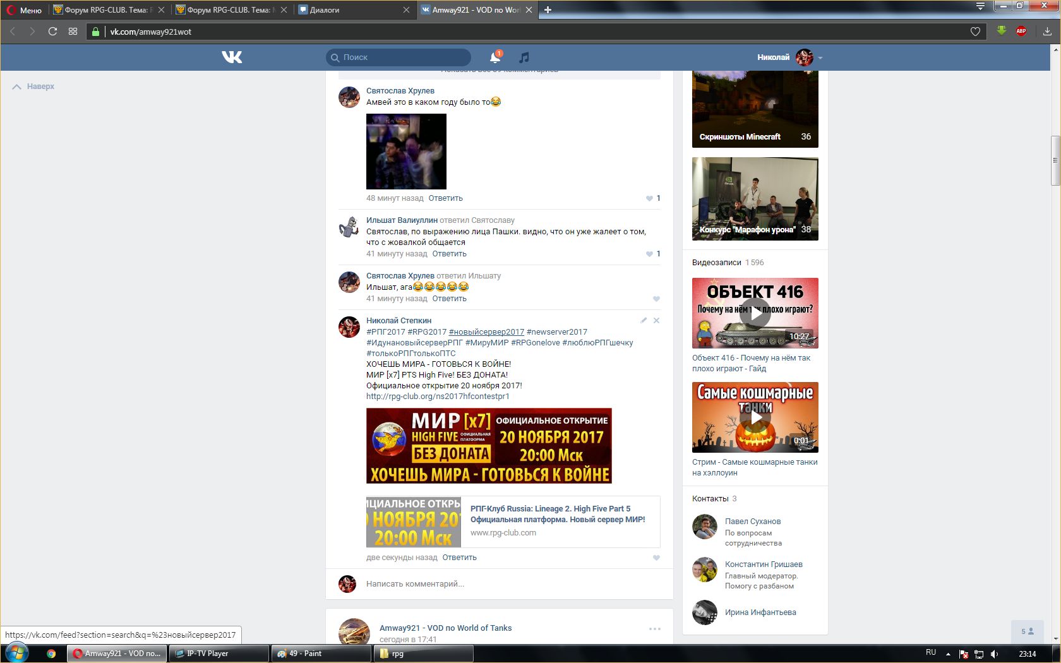Switch to IP-TV Player in taskbar
The width and height of the screenshot is (1061, 663).
click(220, 654)
